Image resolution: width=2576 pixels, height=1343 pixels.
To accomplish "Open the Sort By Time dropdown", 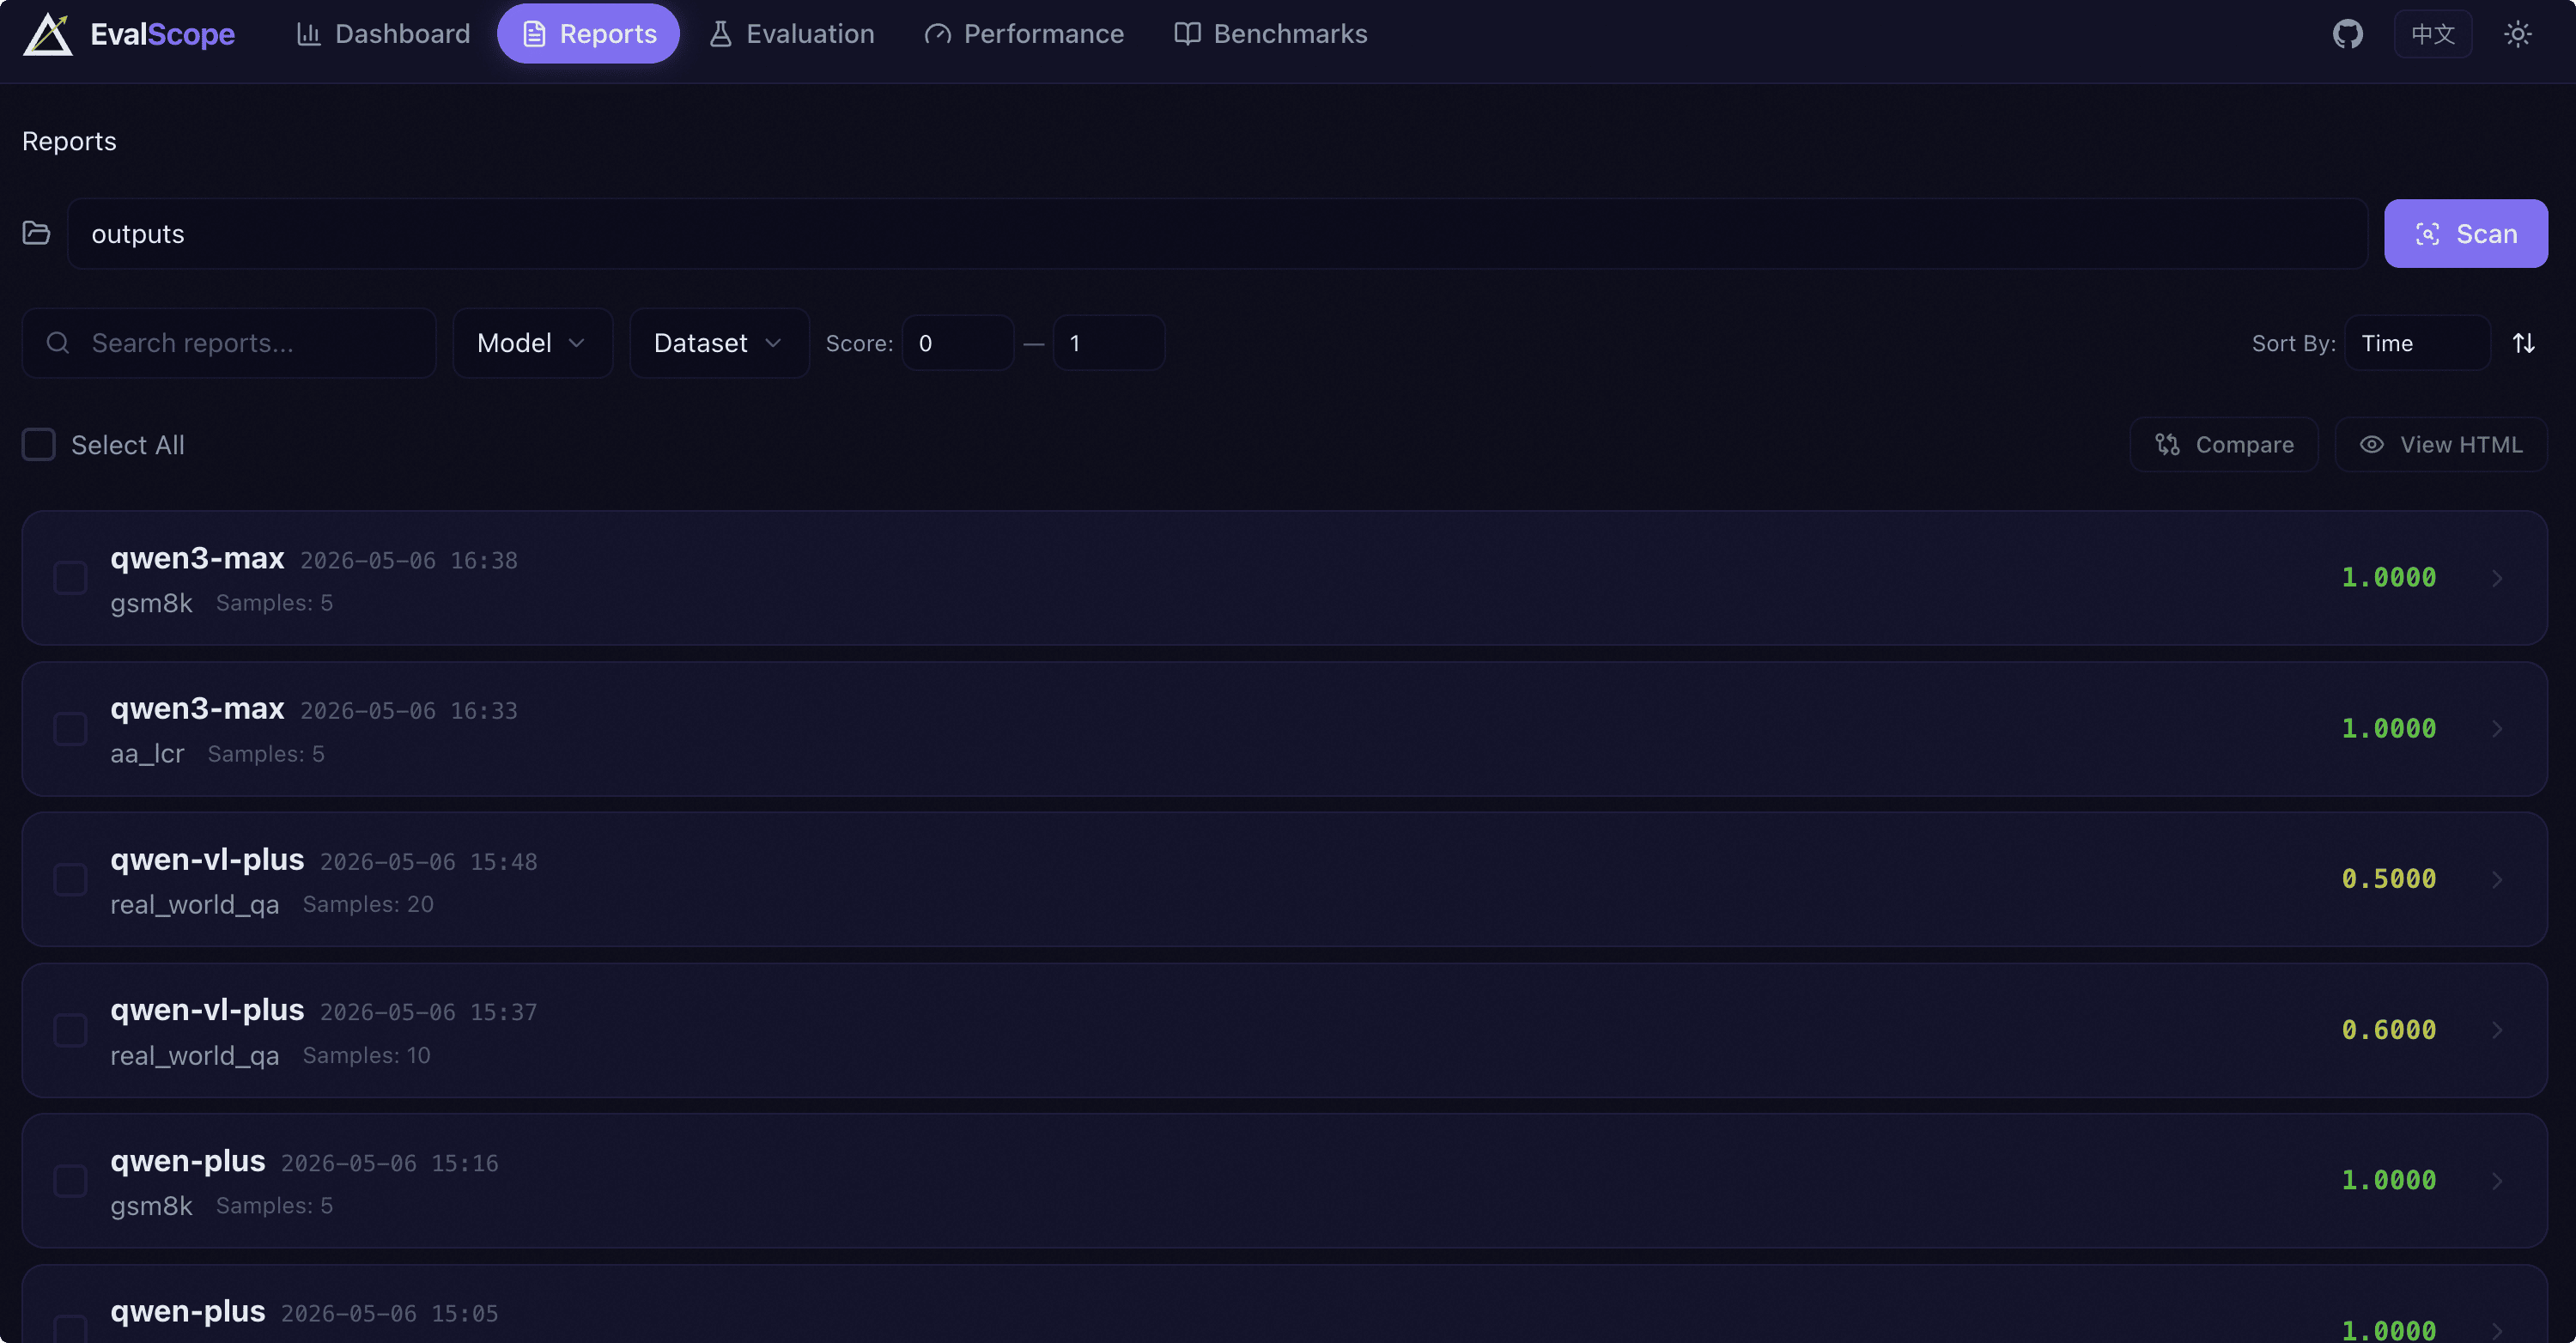I will 2417,343.
